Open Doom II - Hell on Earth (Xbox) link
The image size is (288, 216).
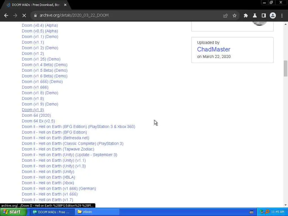coord(48,183)
